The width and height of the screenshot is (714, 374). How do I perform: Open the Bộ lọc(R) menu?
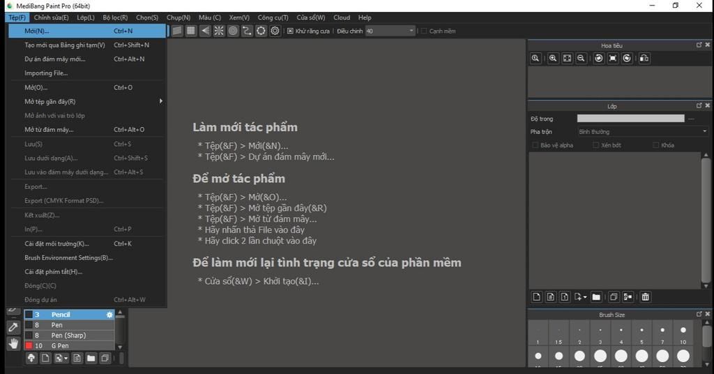(x=115, y=17)
